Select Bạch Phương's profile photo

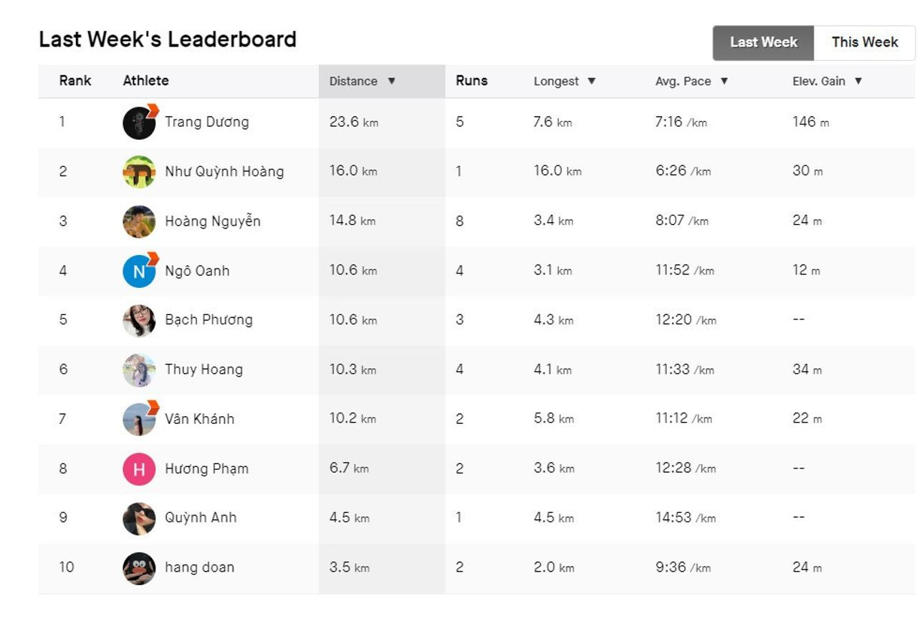(x=139, y=320)
